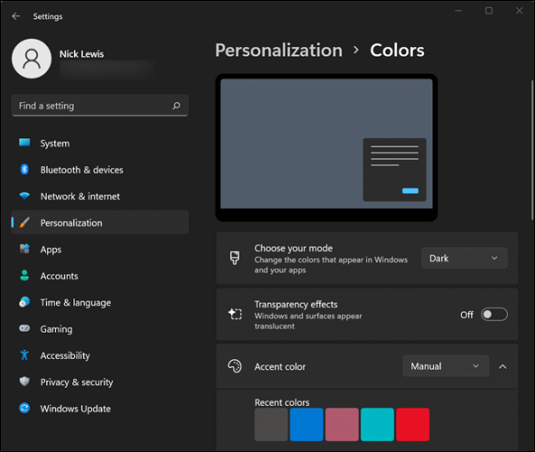Open Bluetooth & devices category
The image size is (535, 452).
coord(100,170)
